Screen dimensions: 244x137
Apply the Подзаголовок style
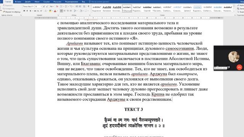137,8
